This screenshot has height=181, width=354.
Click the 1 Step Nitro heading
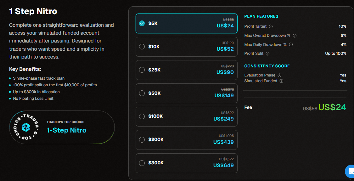point(33,12)
